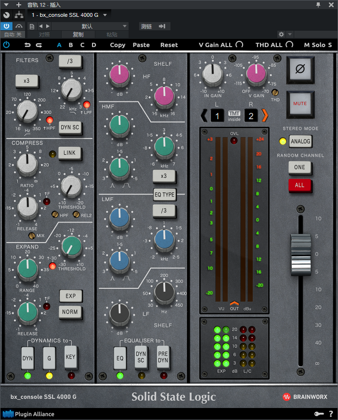Screen dimensions: 338x420
Task: Click the round icon left of routing
Action: point(6,15)
